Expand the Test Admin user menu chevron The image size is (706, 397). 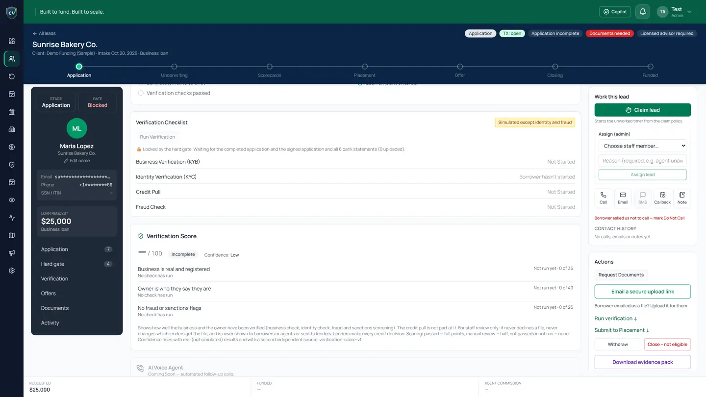689,12
